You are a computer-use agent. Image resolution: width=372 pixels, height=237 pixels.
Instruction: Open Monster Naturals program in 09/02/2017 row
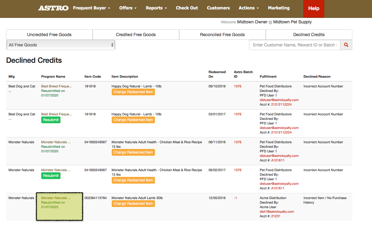click(56, 170)
